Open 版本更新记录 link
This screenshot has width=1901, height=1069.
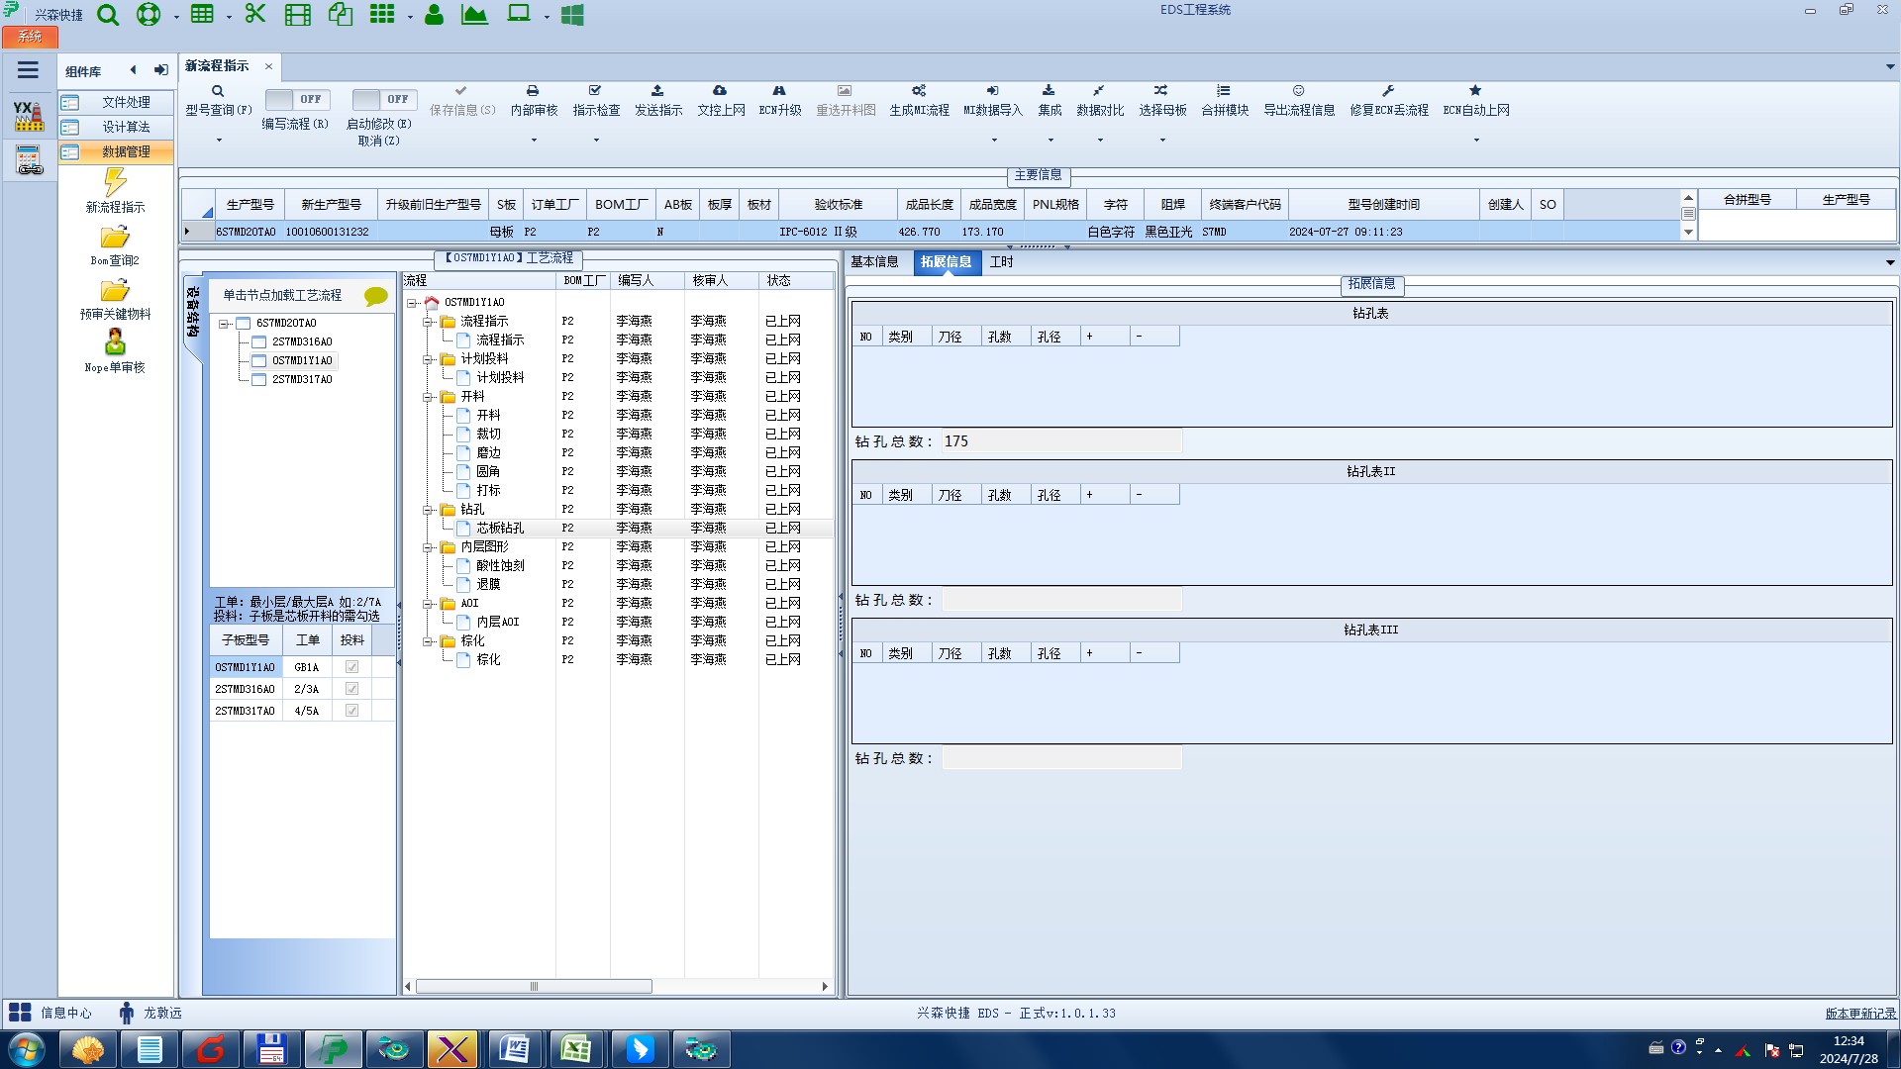[x=1860, y=1014]
